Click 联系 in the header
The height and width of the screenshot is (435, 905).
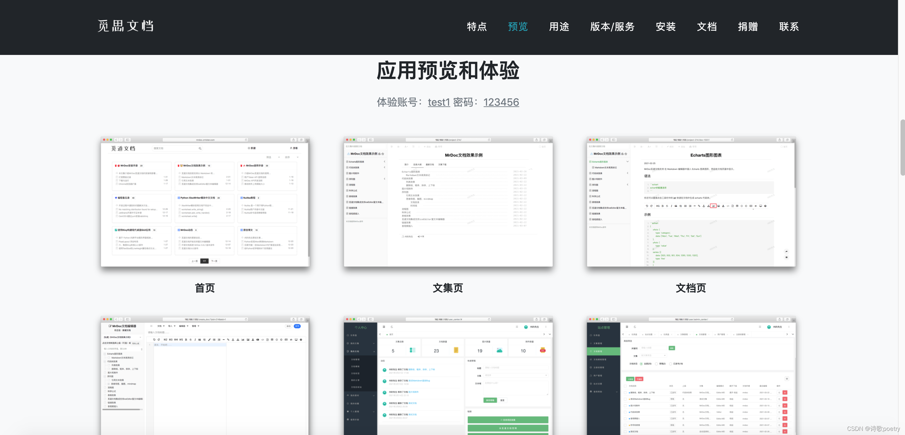click(x=789, y=27)
